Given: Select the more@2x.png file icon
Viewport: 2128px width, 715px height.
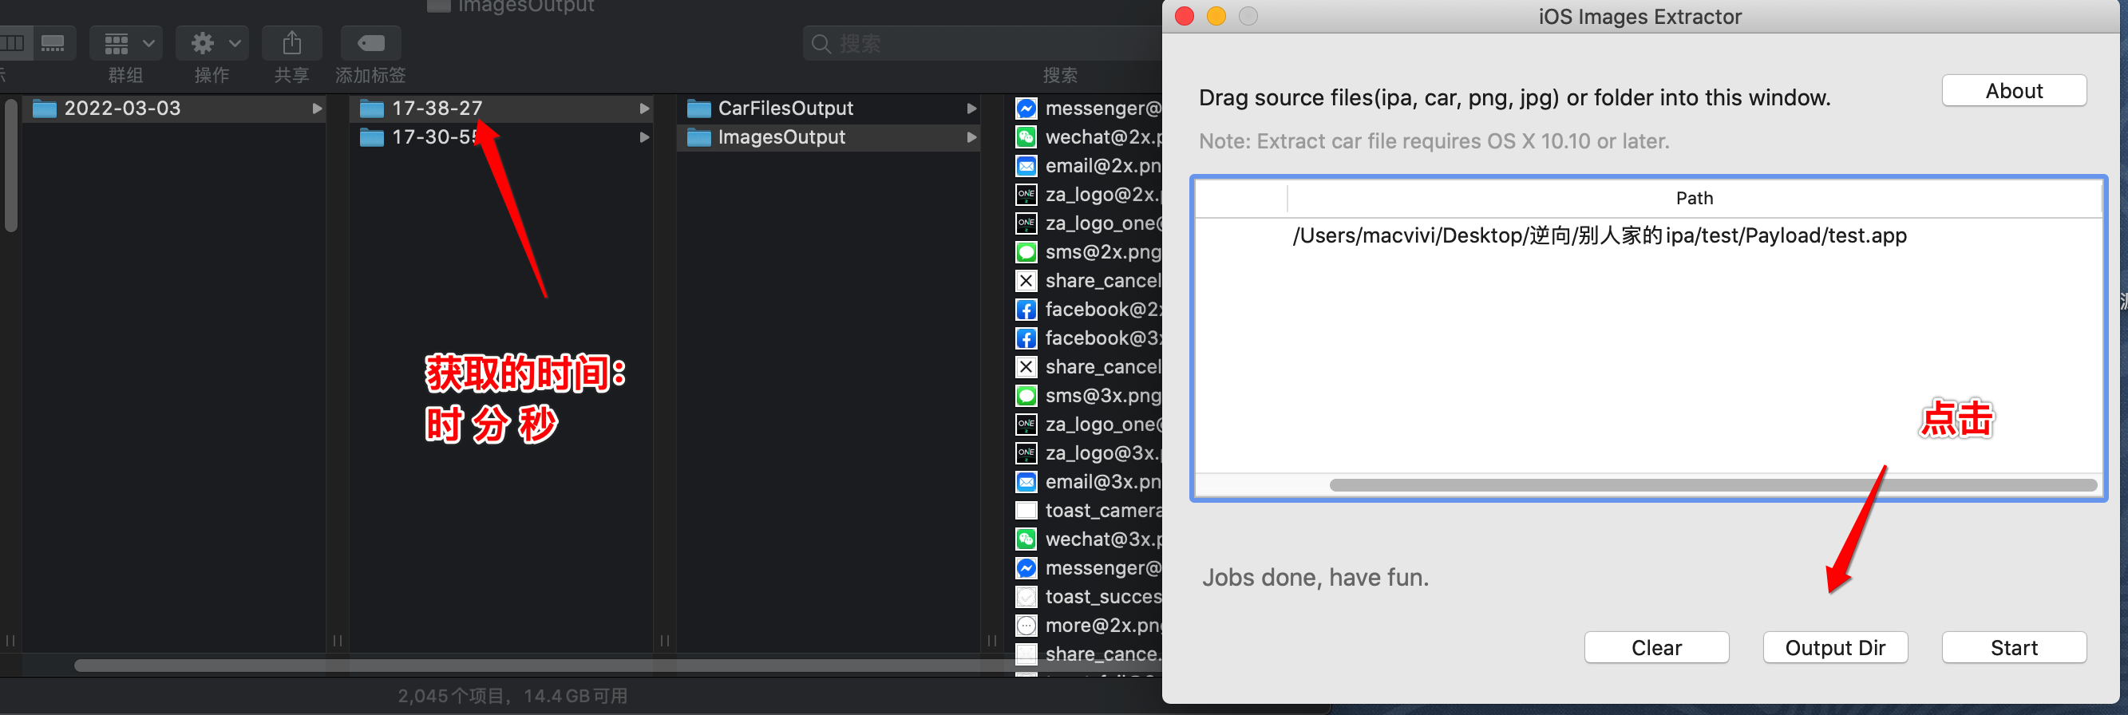Looking at the screenshot, I should (x=1025, y=626).
